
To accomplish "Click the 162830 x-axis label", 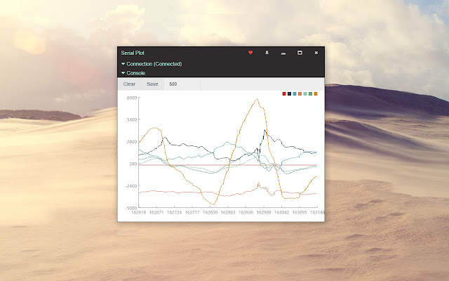I will pyautogui.click(x=210, y=212).
